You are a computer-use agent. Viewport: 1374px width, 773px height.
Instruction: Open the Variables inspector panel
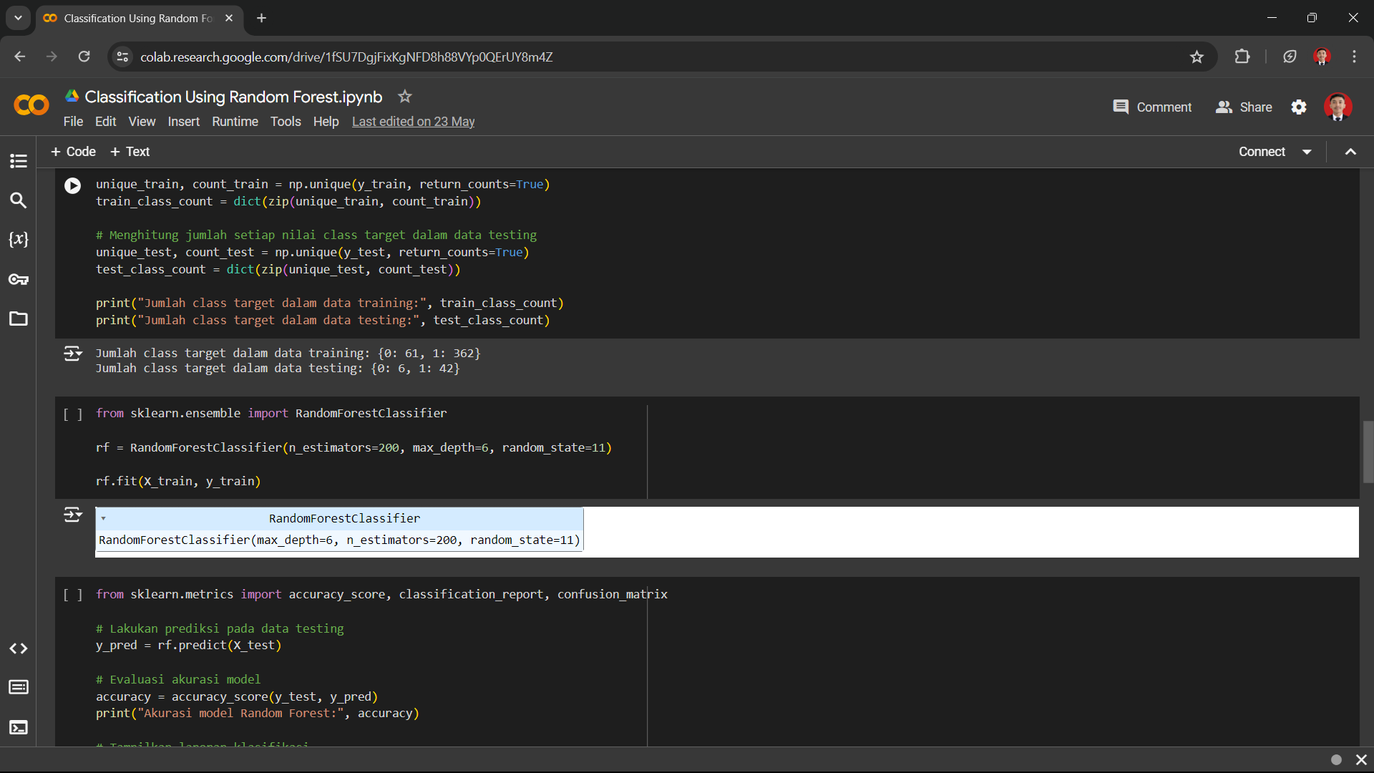click(19, 240)
